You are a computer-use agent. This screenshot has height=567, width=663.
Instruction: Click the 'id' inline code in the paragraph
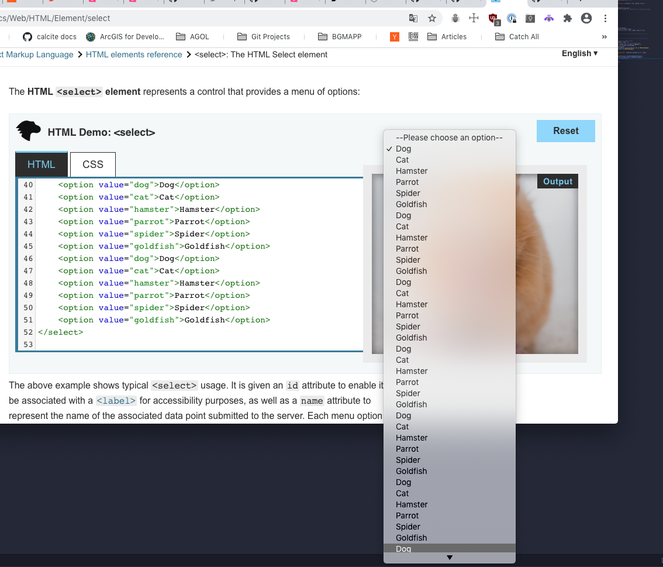click(x=292, y=386)
